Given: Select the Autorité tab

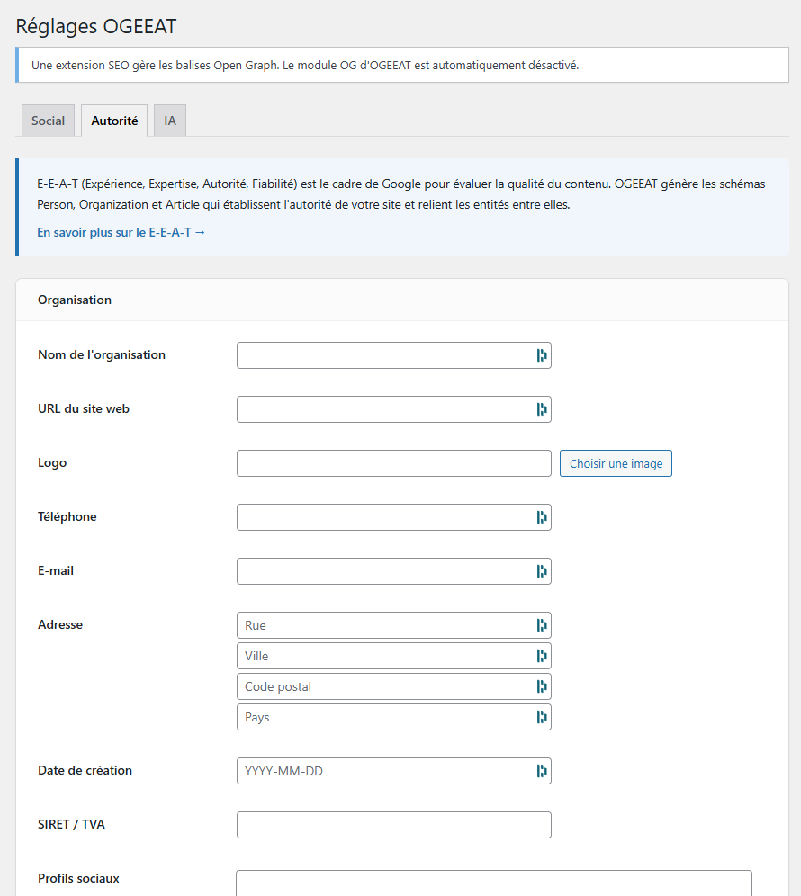Looking at the screenshot, I should tap(113, 120).
